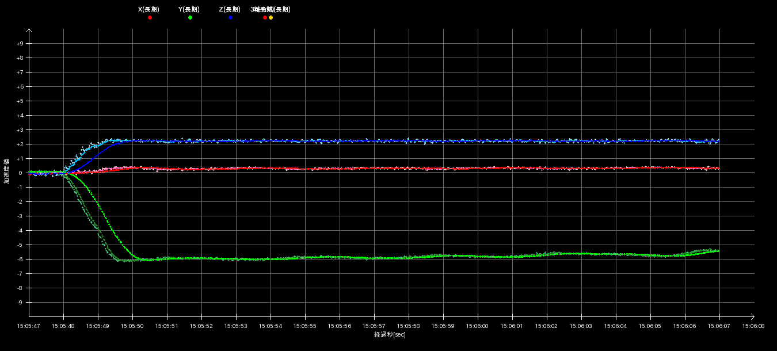Click the 加速度値 vertical axis title
This screenshot has width=777, height=351.
tap(7, 173)
